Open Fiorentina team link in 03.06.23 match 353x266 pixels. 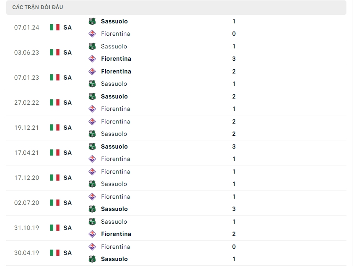coord(116,59)
